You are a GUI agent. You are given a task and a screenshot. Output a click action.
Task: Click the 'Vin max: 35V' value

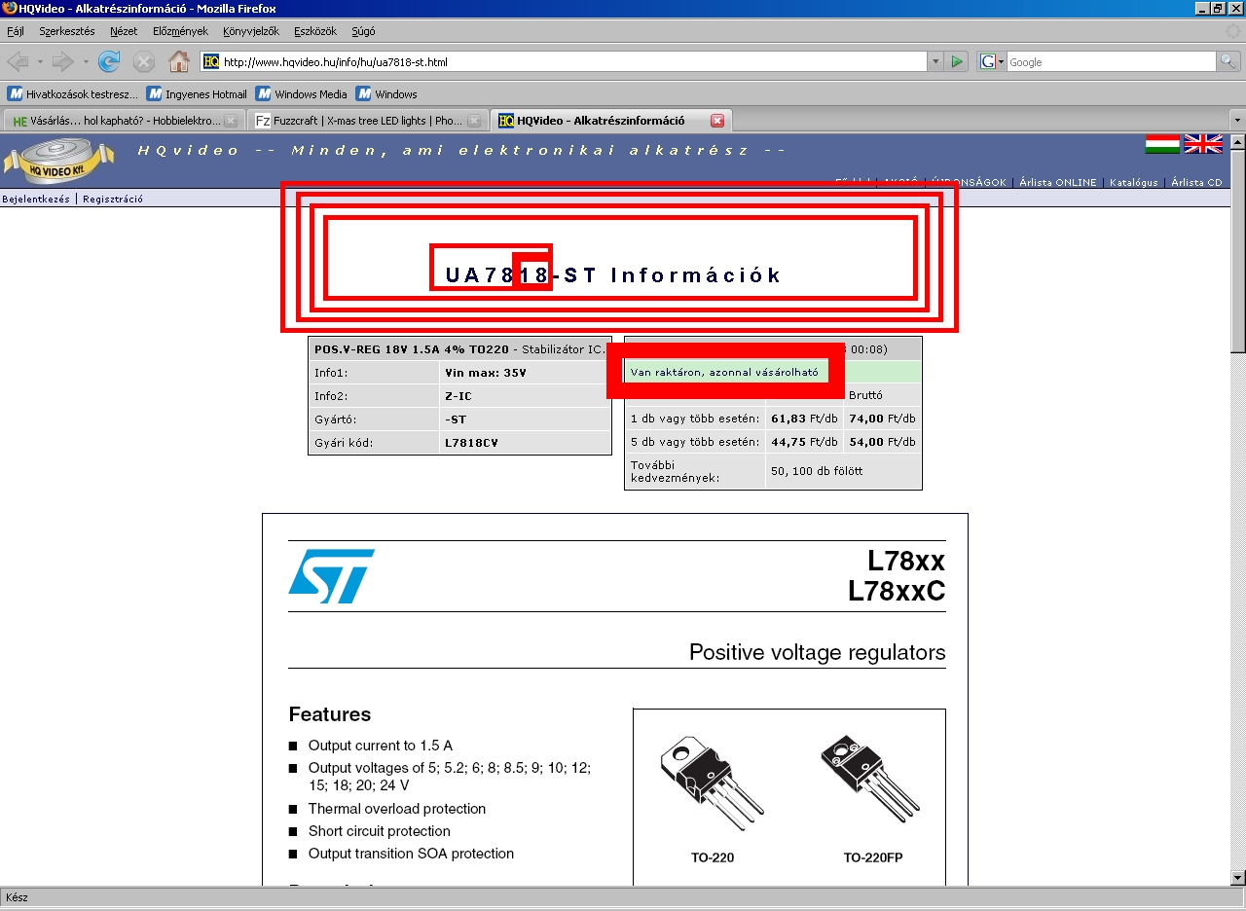pos(486,373)
